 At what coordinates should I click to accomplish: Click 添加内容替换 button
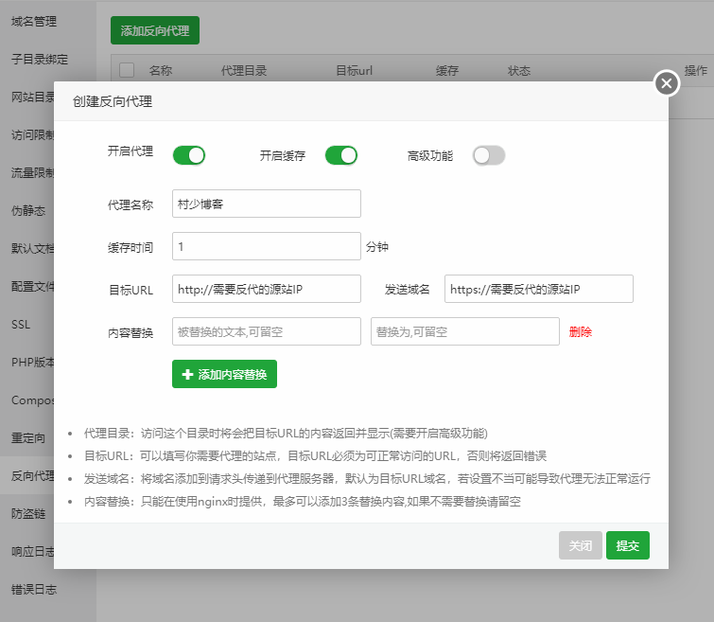[224, 374]
